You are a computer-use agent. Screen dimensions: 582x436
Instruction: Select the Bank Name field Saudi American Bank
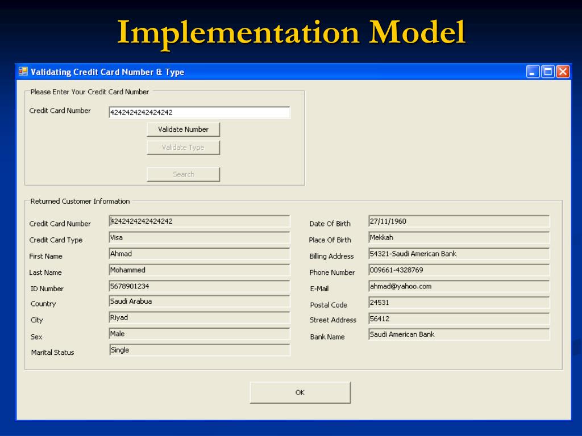(459, 334)
